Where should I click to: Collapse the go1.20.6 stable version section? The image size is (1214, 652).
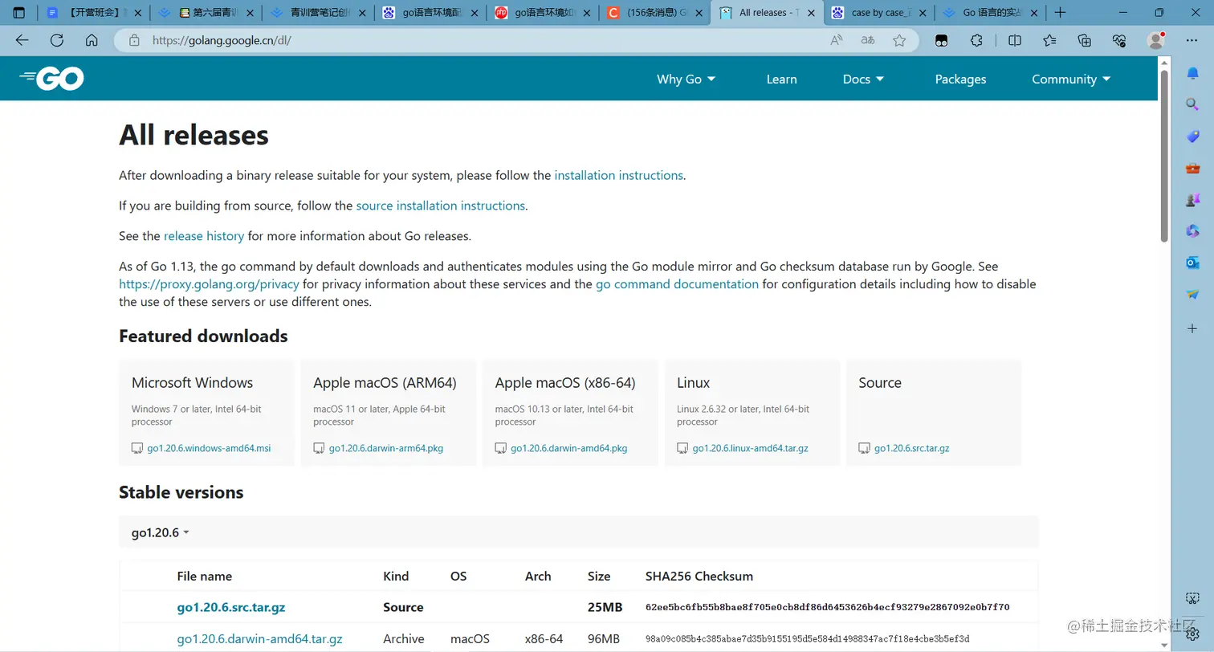click(161, 532)
